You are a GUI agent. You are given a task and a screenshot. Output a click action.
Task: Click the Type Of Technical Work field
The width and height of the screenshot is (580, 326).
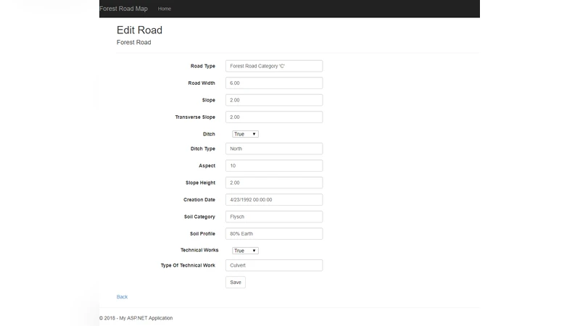click(273, 265)
